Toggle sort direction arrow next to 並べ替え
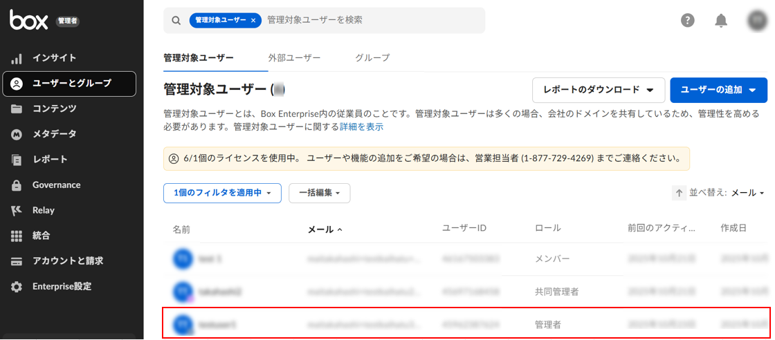The width and height of the screenshot is (775, 340). [x=680, y=193]
